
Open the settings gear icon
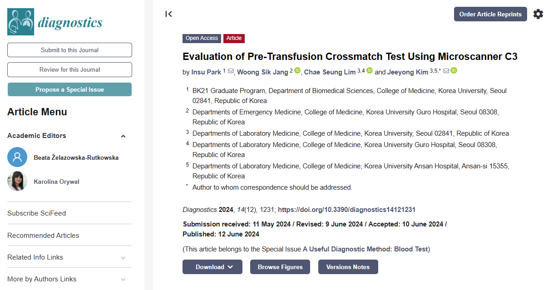[538, 14]
